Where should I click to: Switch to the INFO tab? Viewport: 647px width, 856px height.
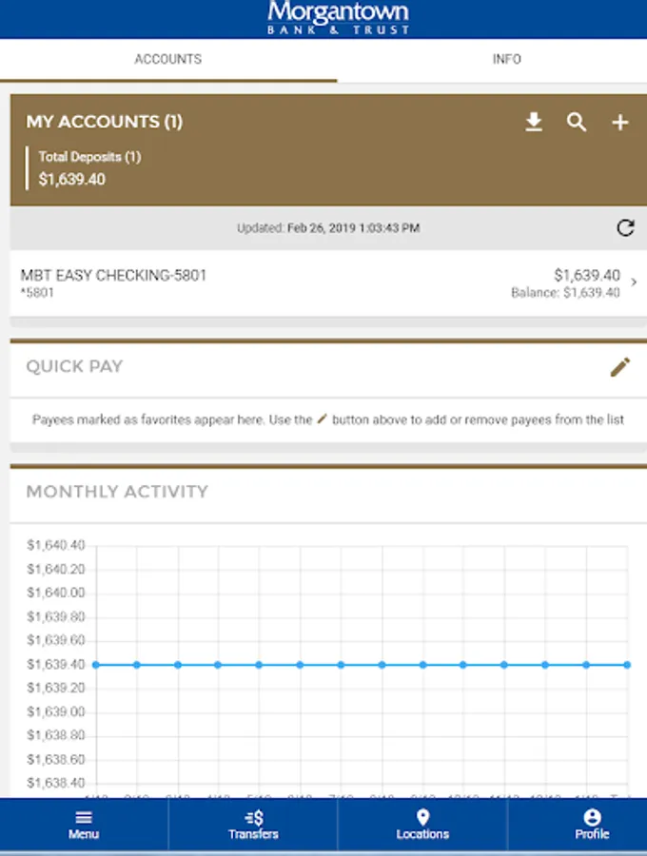point(506,59)
